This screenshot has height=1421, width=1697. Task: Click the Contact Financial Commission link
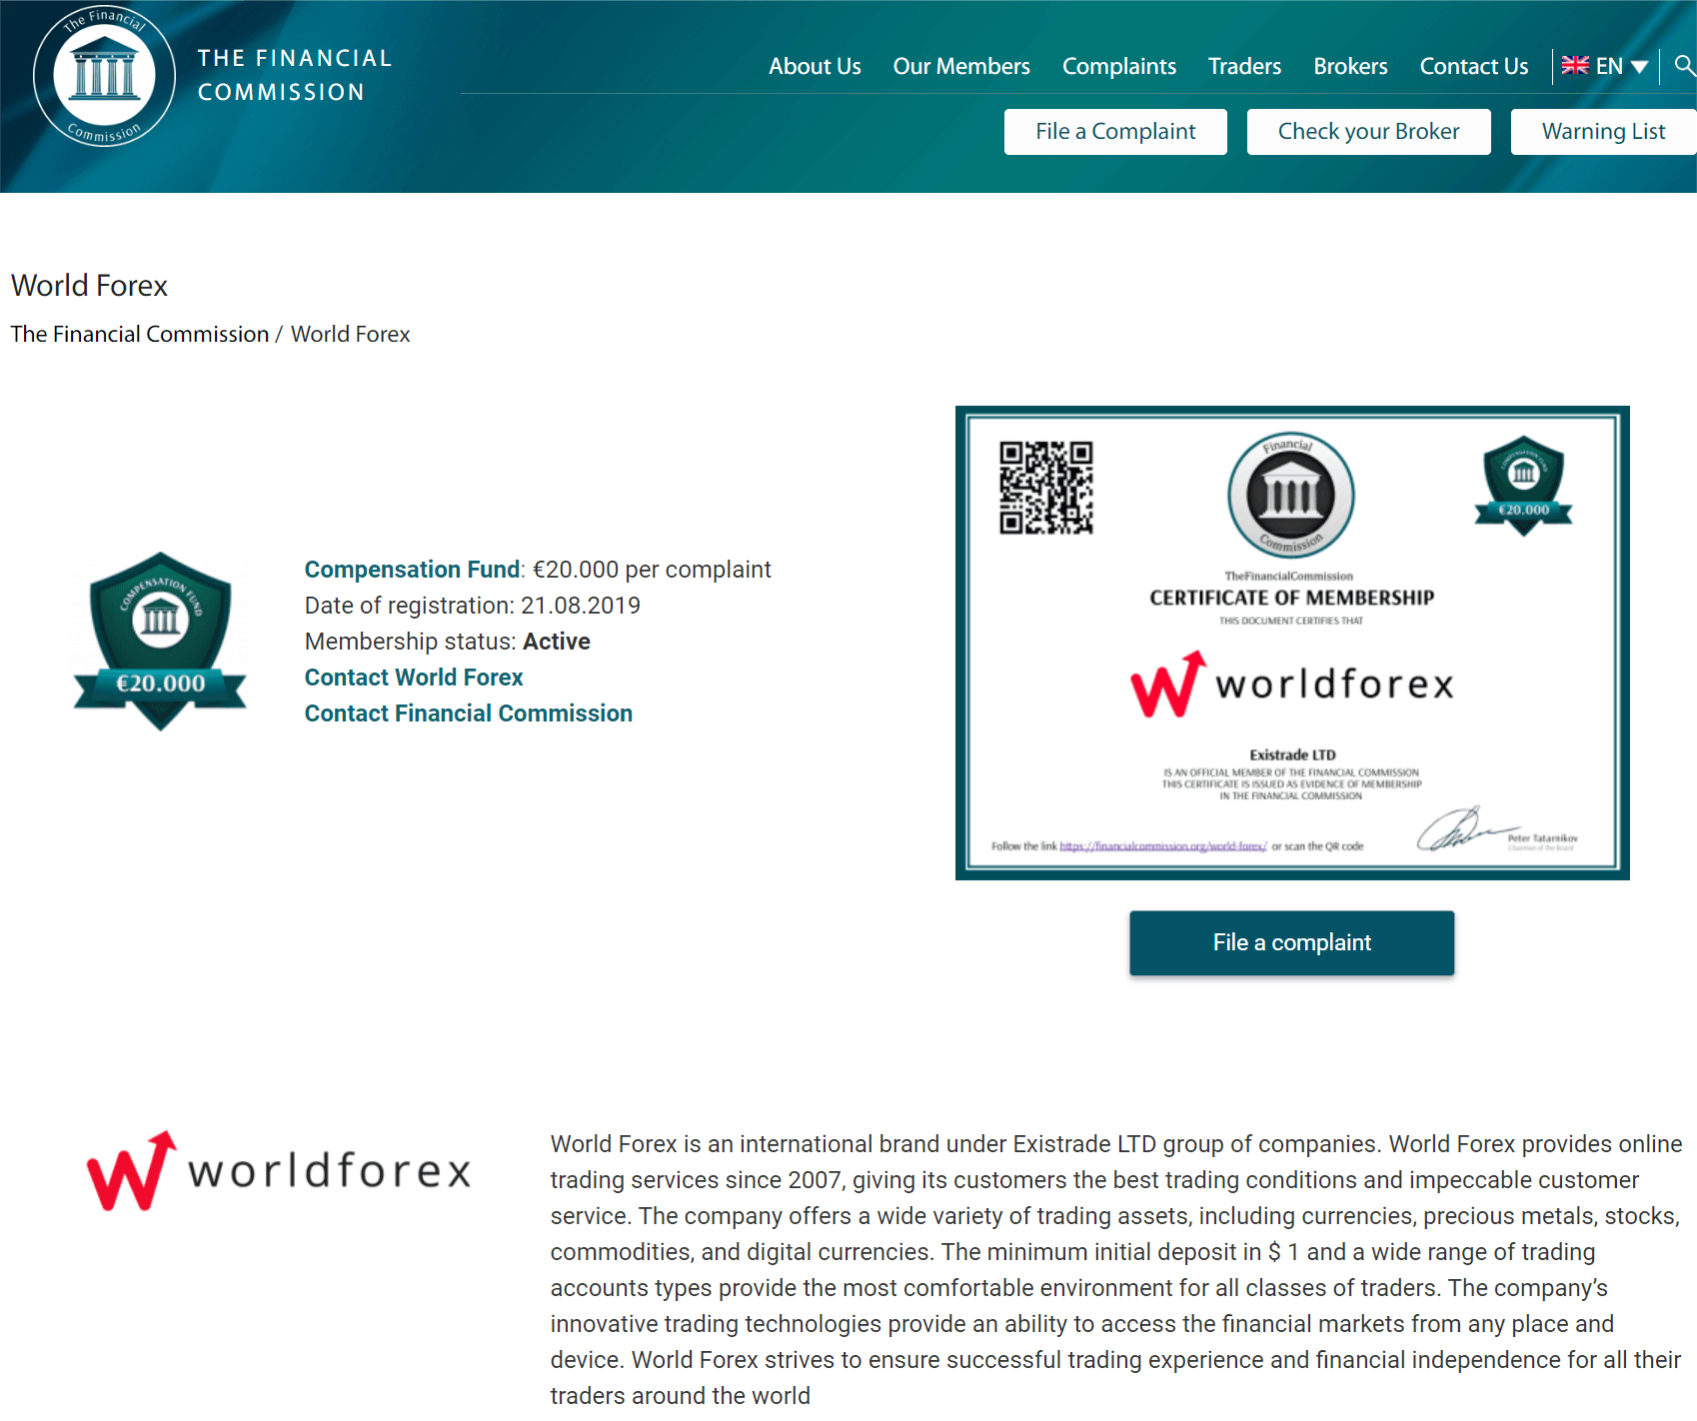[469, 713]
